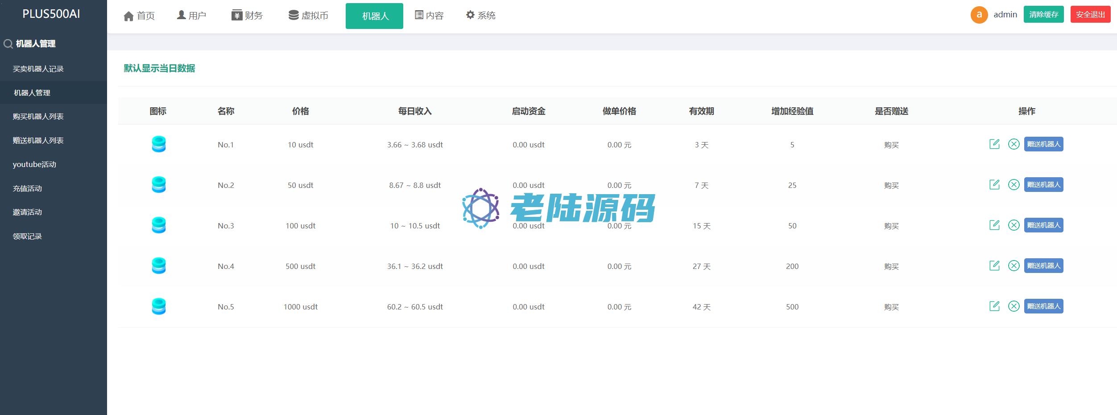Click the orange admin avatar icon

tap(979, 15)
